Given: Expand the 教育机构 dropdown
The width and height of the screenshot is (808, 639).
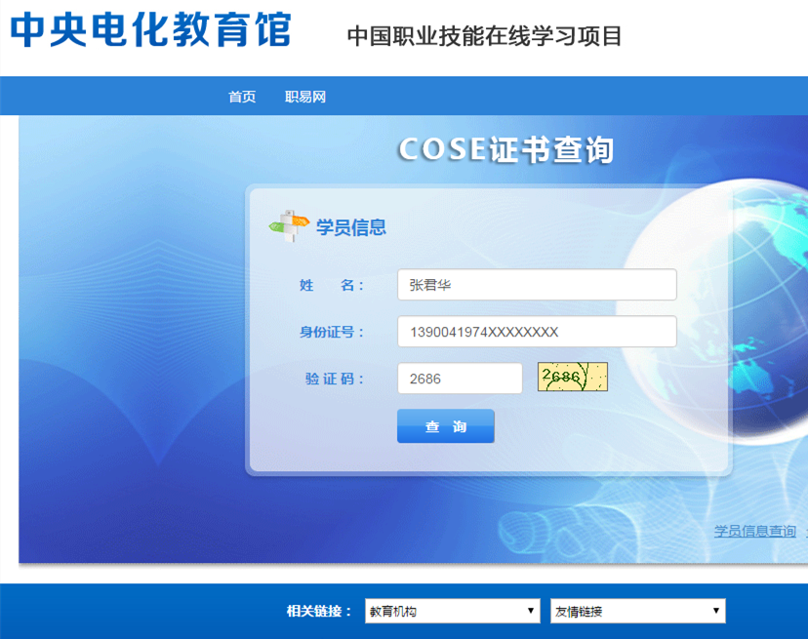Looking at the screenshot, I should [453, 611].
